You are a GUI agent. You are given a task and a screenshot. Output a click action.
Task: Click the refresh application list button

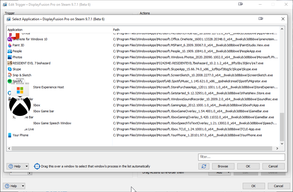[204, 166]
